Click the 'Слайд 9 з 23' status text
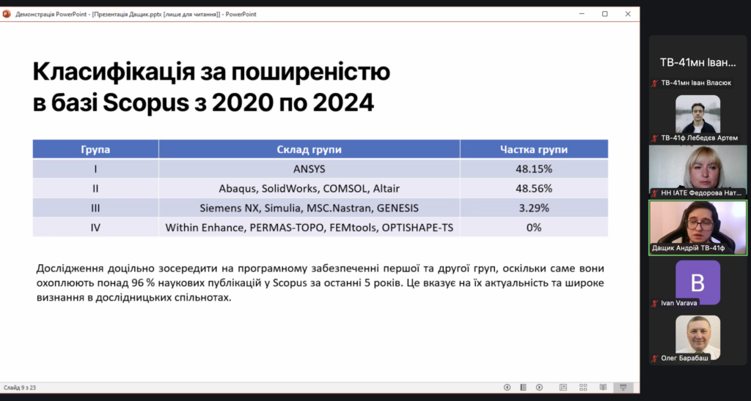This screenshot has height=401, width=751. coord(20,388)
